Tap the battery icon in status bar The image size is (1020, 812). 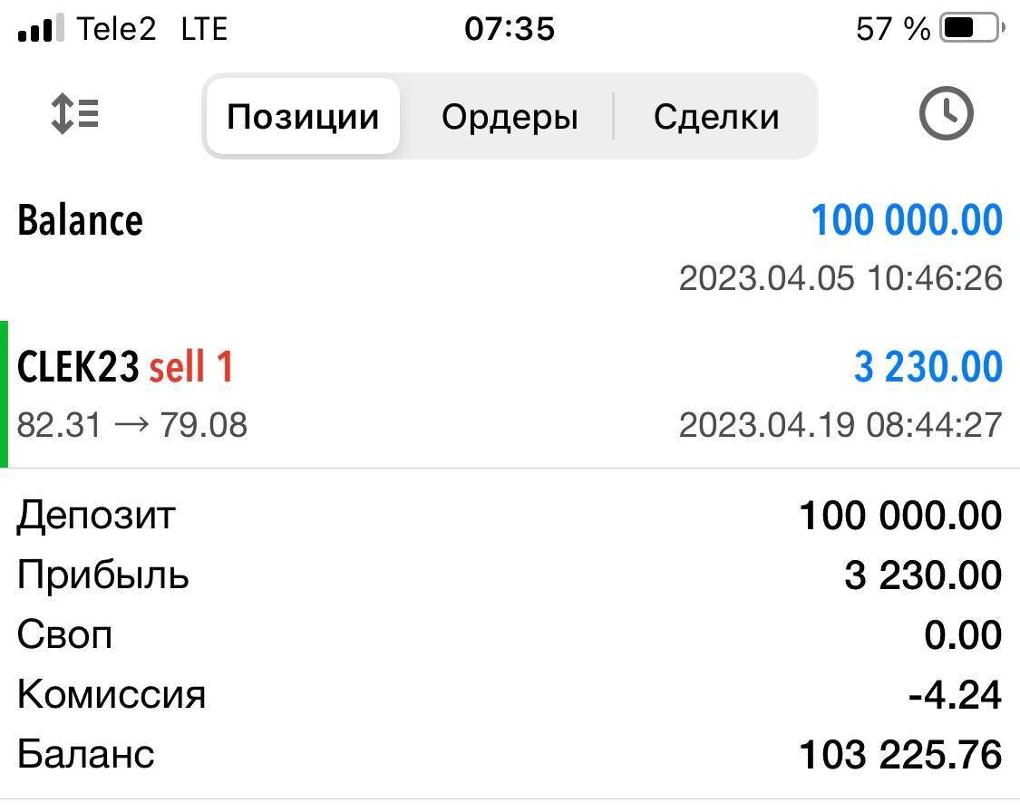click(x=972, y=29)
